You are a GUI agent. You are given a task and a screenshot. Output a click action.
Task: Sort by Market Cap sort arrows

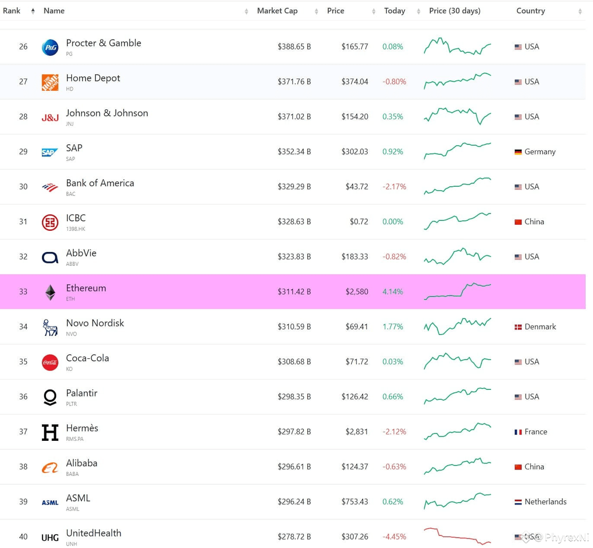click(x=316, y=11)
